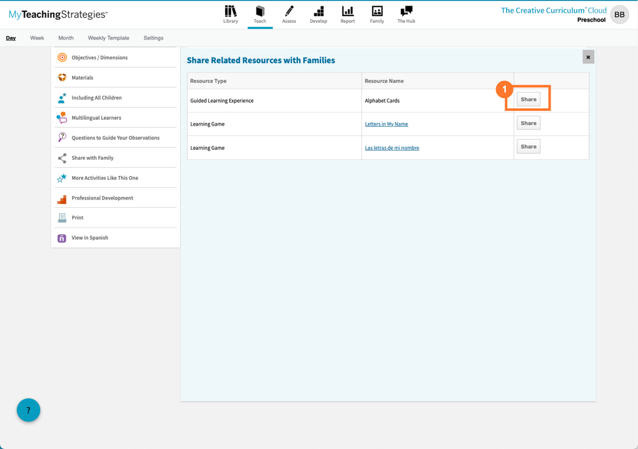Switch to the Week tab
Screen dimensions: 638x449
pos(36,38)
